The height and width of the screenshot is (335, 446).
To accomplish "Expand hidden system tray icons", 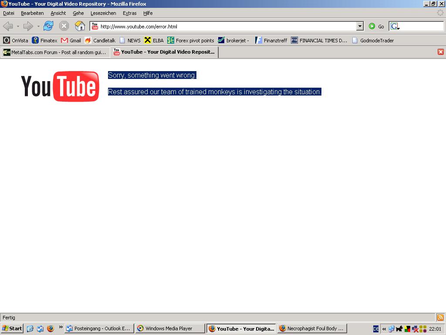I will (384, 329).
